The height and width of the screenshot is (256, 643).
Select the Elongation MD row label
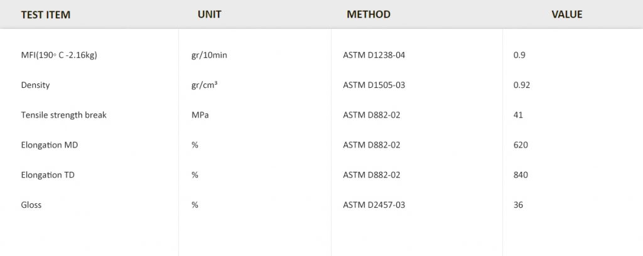click(x=50, y=145)
